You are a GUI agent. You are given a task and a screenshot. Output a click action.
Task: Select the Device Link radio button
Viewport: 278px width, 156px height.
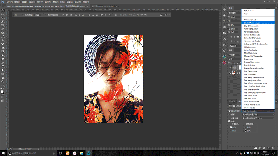pos(229,118)
